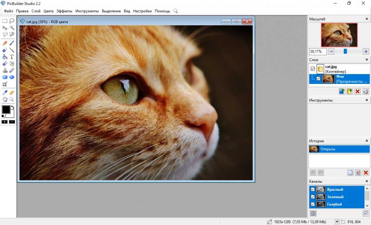Image resolution: width=371 pixels, height=225 pixels.
Task: Toggle visibility checkbox of Фон layer
Action: (x=318, y=78)
